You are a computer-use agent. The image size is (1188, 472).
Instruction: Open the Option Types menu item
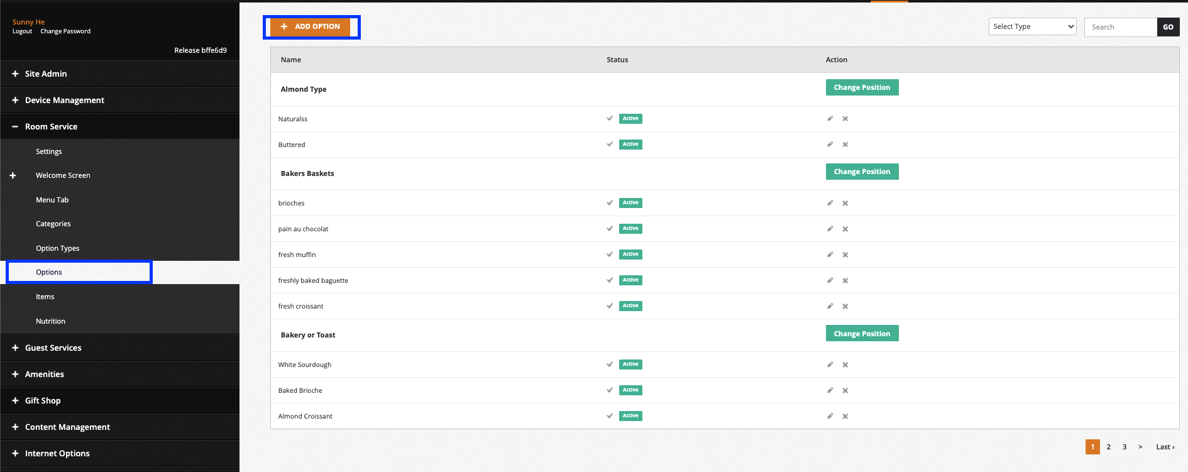[x=57, y=248]
